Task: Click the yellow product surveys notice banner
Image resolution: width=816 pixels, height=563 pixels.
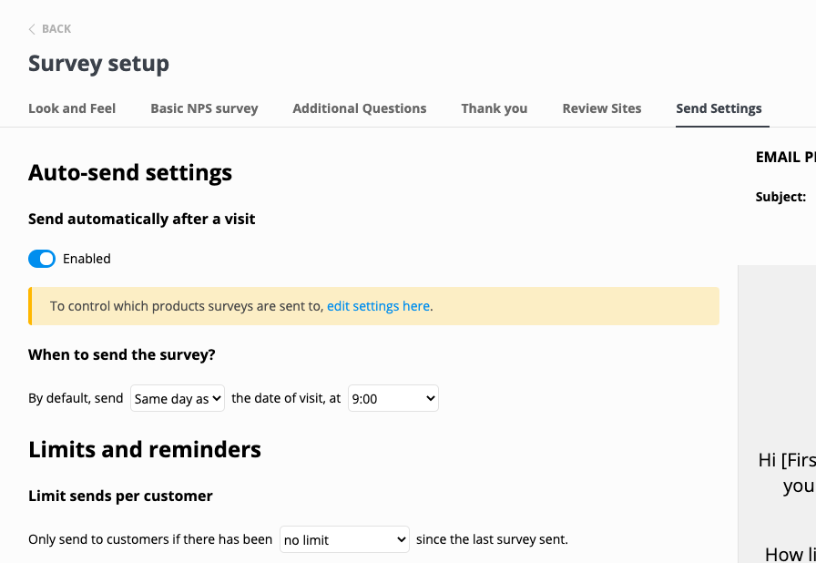Action: click(x=546, y=306)
